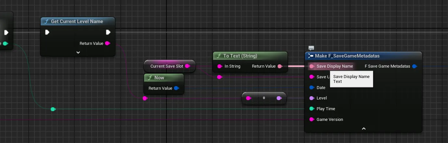
Task: Click the function icon on the Now node
Action: 150,78
